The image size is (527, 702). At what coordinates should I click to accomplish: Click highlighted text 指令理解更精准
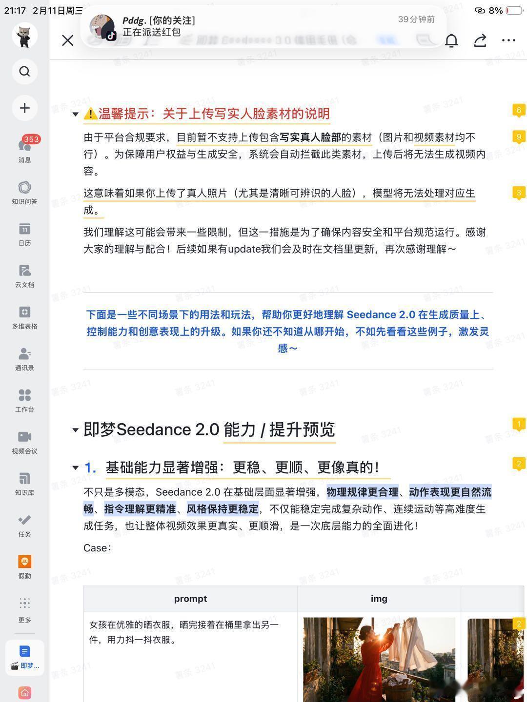(140, 509)
